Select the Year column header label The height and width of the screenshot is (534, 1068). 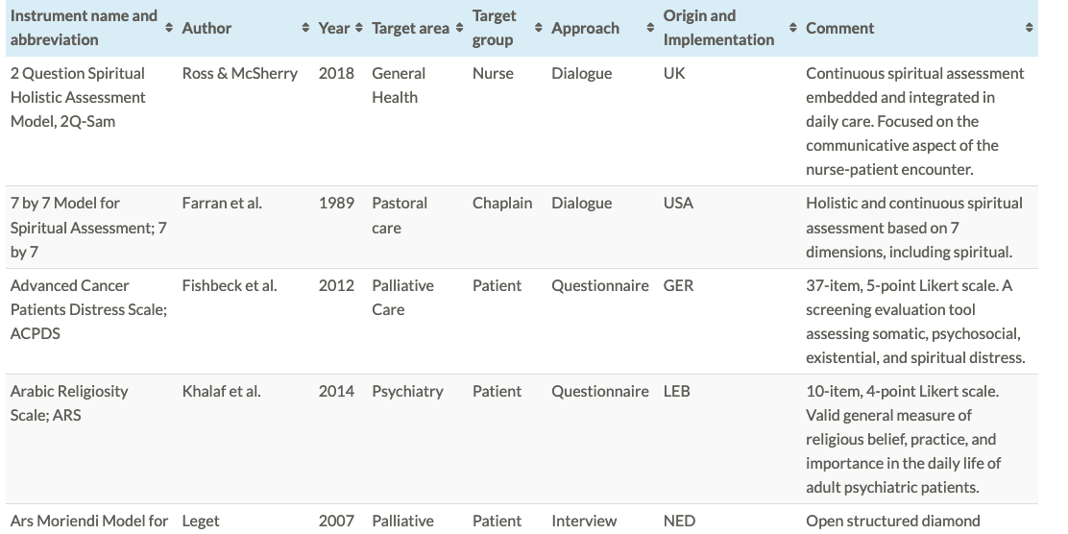click(x=334, y=28)
